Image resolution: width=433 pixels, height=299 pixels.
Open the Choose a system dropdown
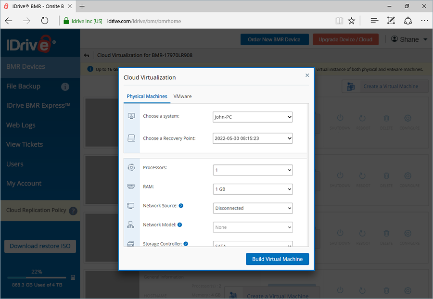click(x=253, y=117)
